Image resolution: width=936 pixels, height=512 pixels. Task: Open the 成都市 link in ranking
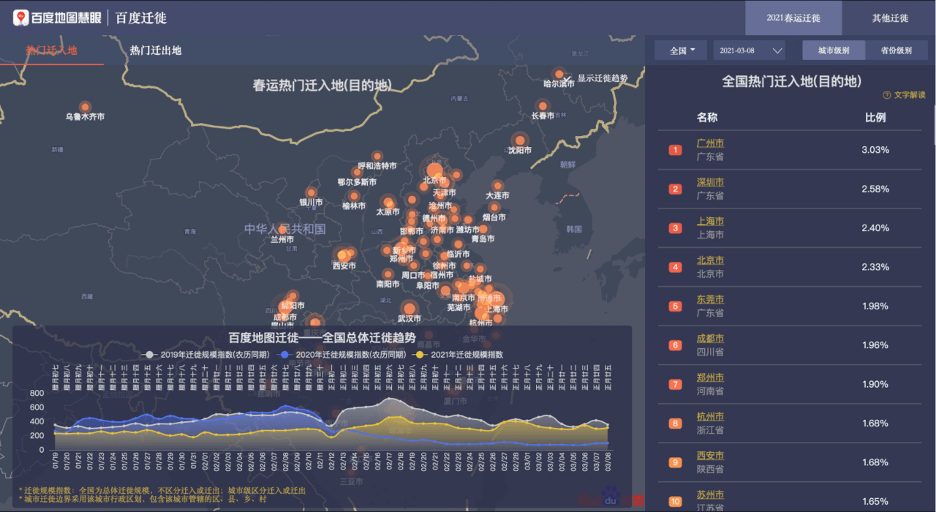[x=710, y=339]
